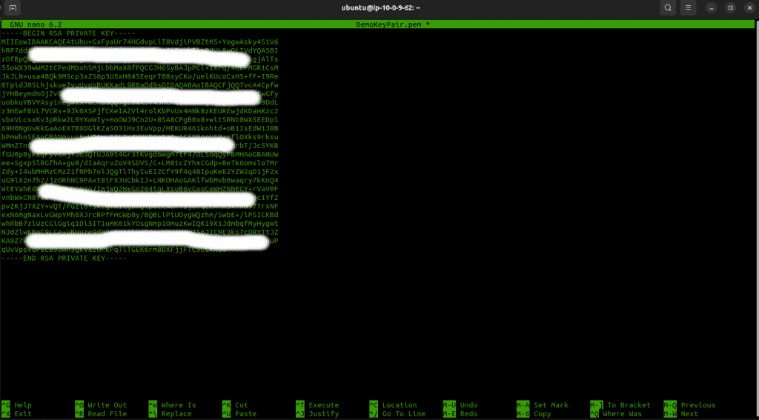759x420 pixels.
Task: Open the terminal hamburger menu
Action: 689,8
